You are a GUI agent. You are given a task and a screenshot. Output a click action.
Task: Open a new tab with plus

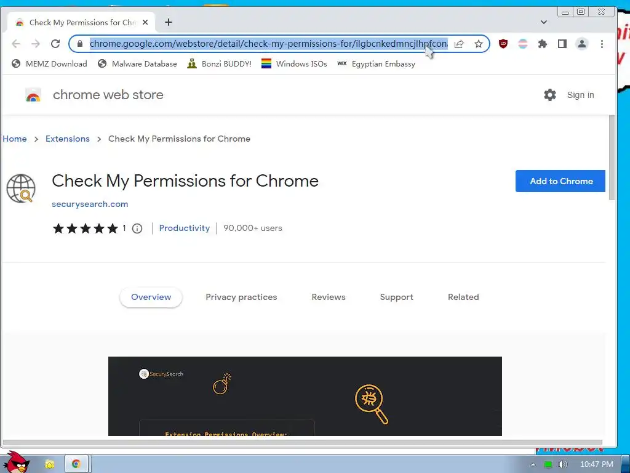point(169,23)
